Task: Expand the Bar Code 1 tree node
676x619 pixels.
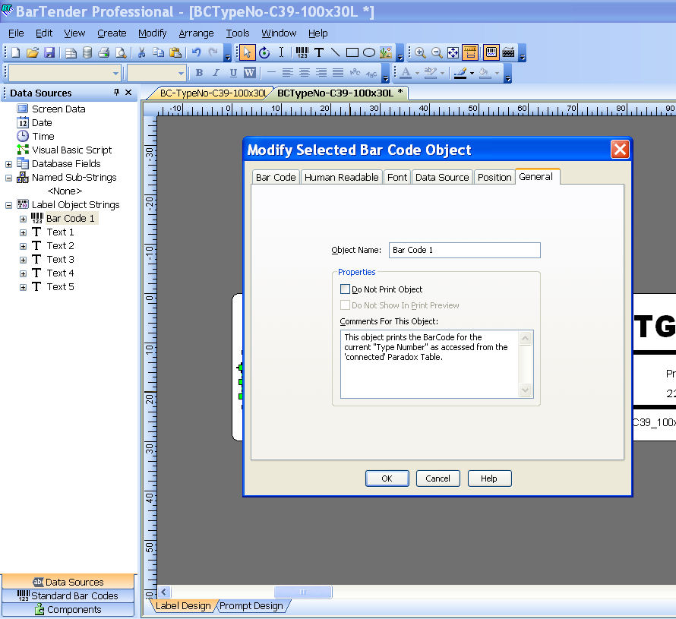Action: pyautogui.click(x=24, y=219)
